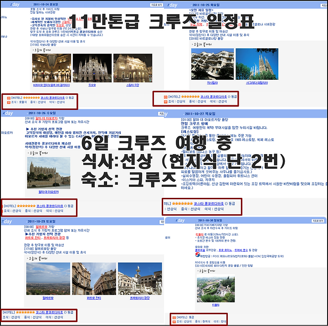Open 코스타 콩코르디아호 hotel link in the 10-25 panel
Viewport: 328px width, 326px height.
click(214, 97)
